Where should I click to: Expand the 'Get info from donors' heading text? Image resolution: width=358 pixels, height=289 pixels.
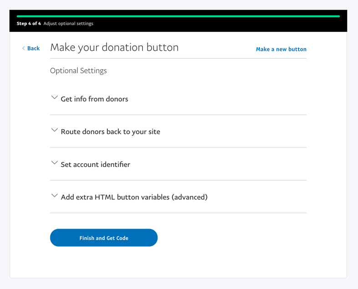point(94,99)
